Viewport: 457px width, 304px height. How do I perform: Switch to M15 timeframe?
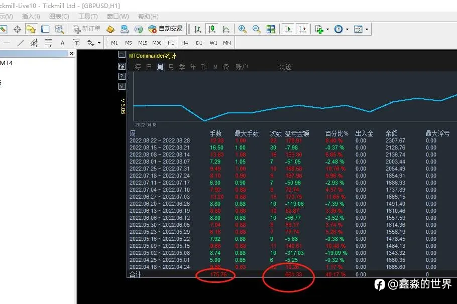click(143, 43)
